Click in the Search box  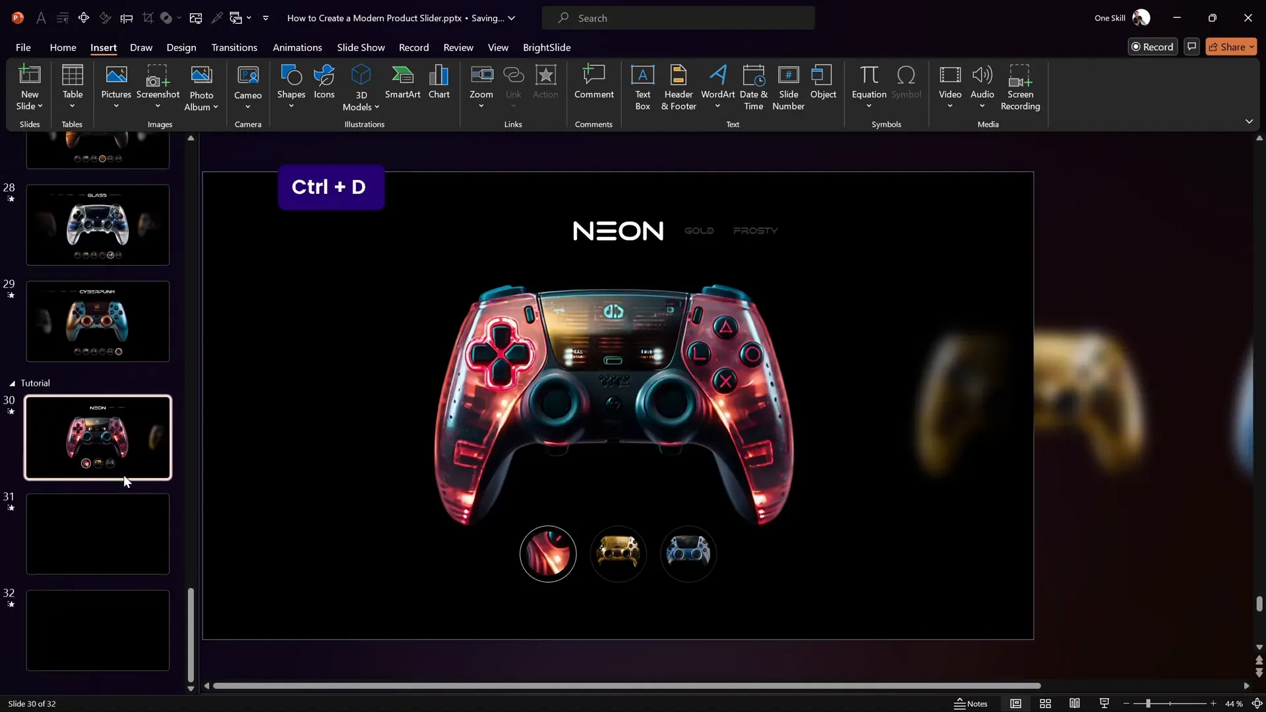tap(678, 18)
